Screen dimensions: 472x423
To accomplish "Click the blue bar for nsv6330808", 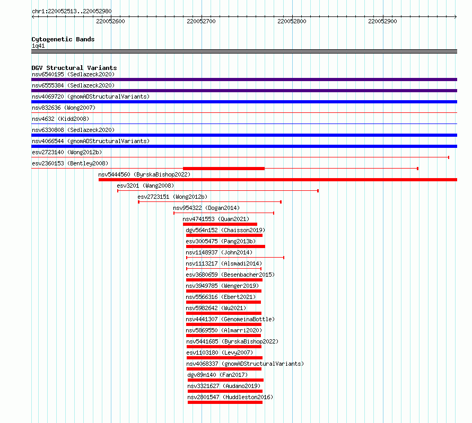I will (x=244, y=135).
